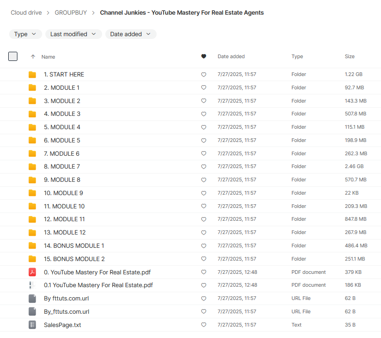Click folder icon for 10. MODULE 9
The height and width of the screenshot is (338, 381).
(x=32, y=193)
